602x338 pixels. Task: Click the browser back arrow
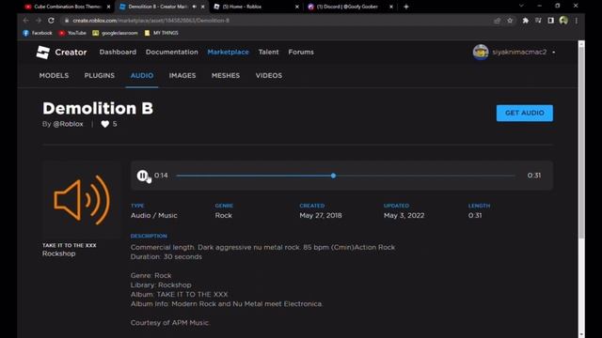pyautogui.click(x=25, y=21)
